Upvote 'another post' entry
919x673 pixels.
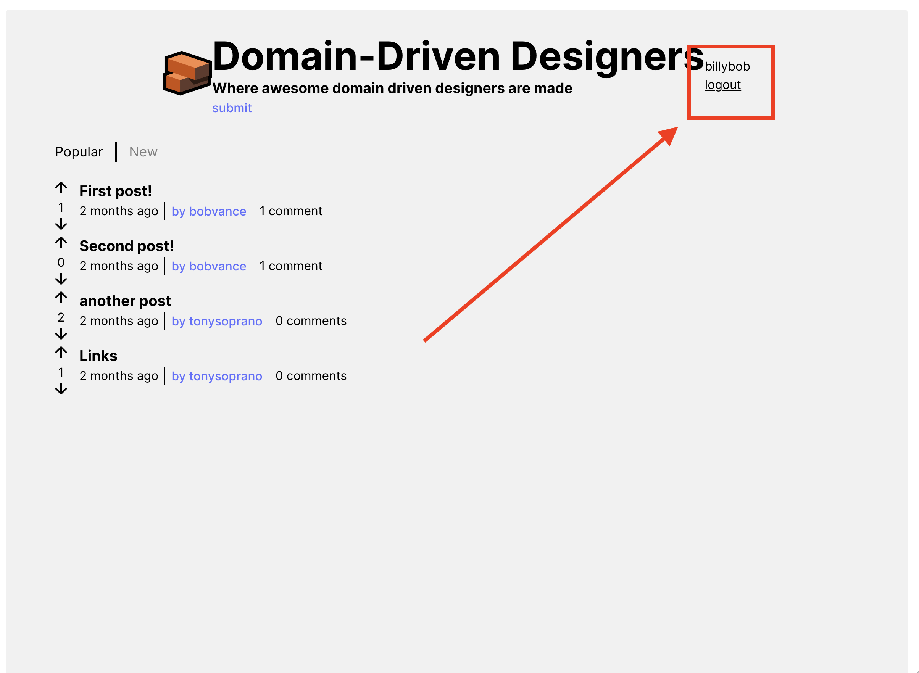pyautogui.click(x=61, y=298)
